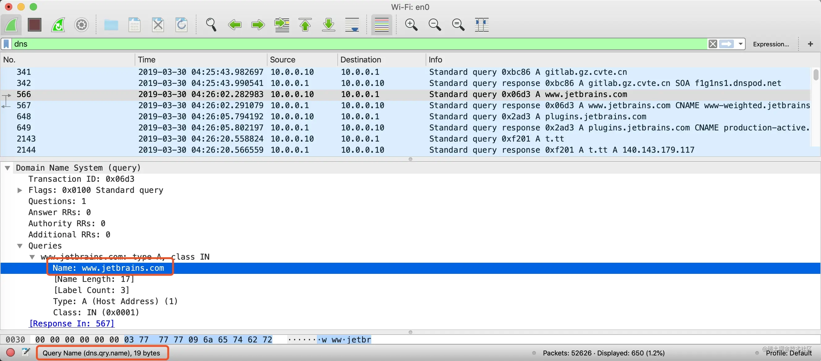
Task: Sort by the No. column header
Action: coord(68,60)
